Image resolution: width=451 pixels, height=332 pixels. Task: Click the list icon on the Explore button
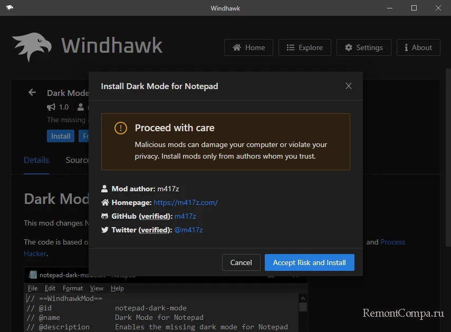pyautogui.click(x=290, y=47)
